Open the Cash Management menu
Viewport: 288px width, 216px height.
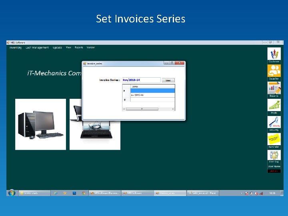coord(37,48)
